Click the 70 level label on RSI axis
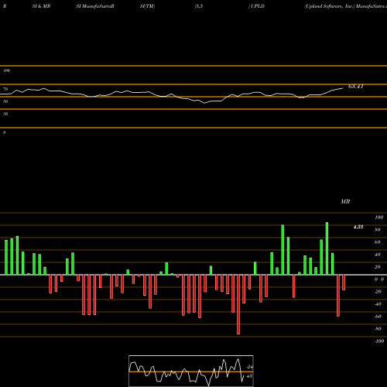The width and height of the screenshot is (387, 387). [x=5, y=89]
